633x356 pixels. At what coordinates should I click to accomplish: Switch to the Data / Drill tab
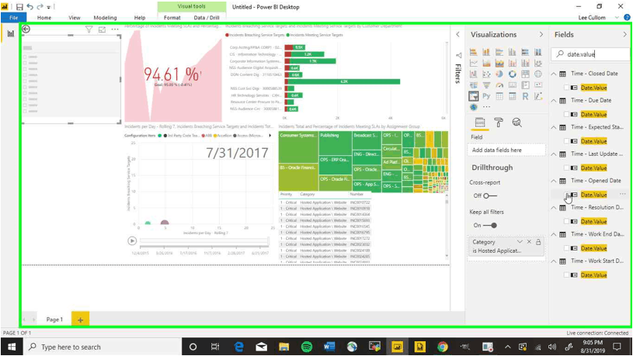(206, 17)
